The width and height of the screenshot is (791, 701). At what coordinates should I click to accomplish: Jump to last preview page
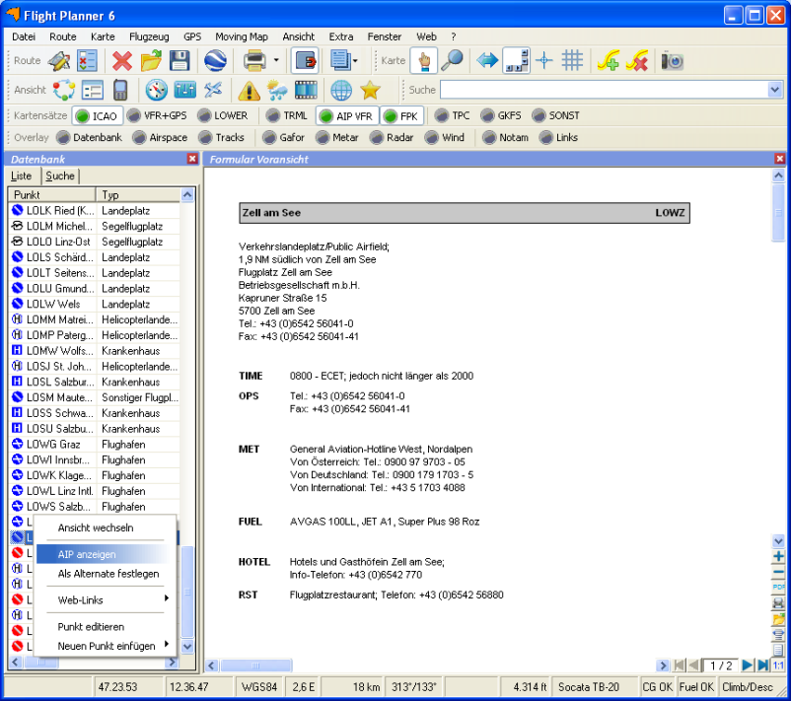coord(763,666)
